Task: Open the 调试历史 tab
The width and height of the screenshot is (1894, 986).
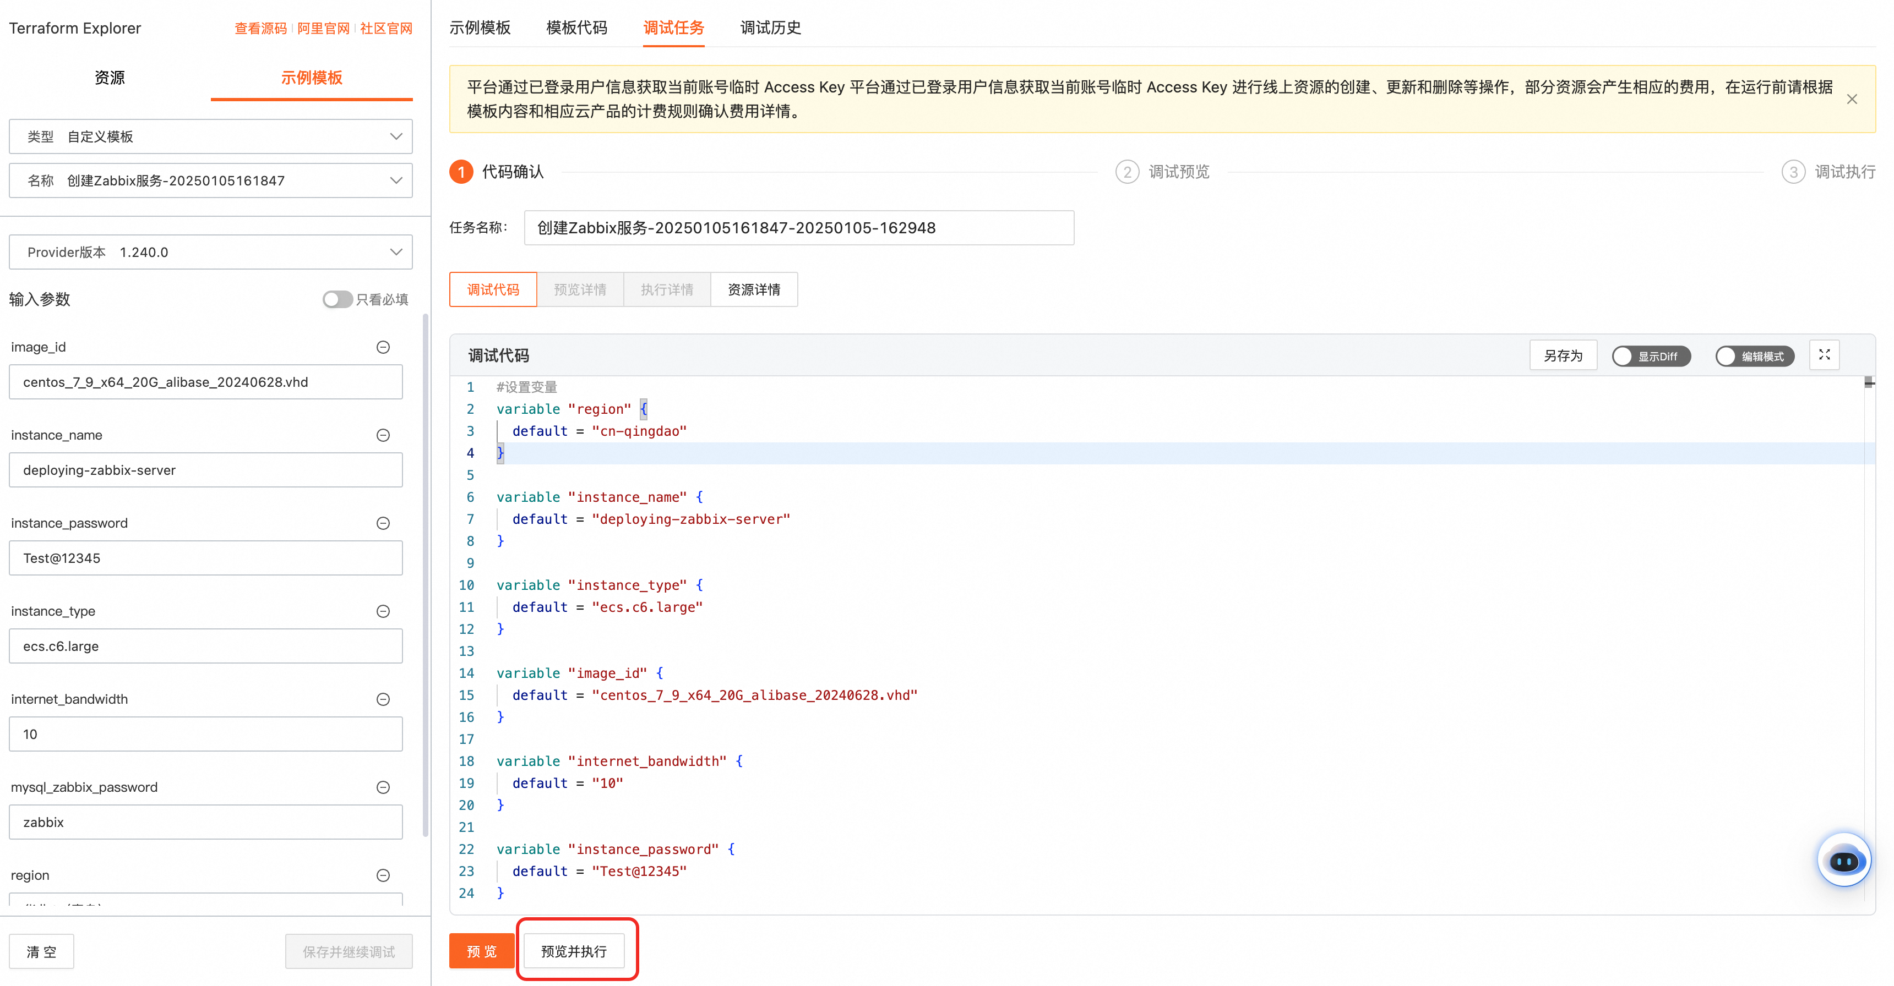Action: tap(771, 28)
